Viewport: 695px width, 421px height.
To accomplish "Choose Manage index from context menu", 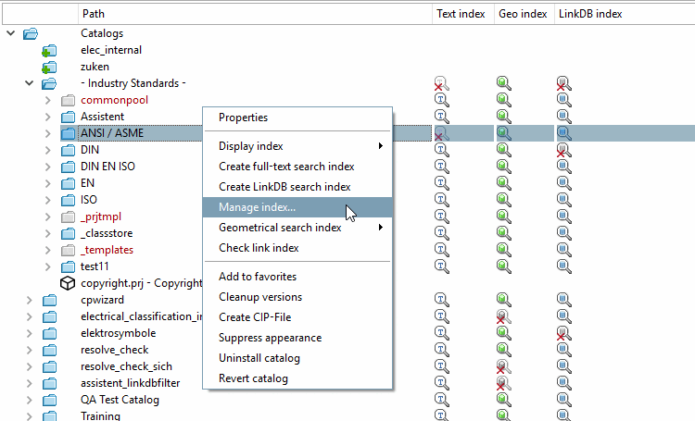I will click(258, 207).
